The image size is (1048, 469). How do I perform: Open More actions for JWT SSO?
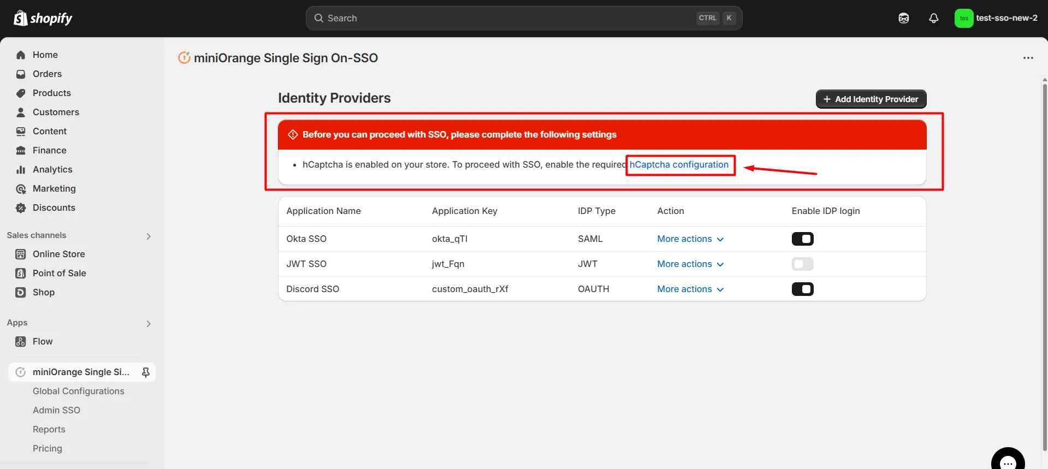pos(690,264)
